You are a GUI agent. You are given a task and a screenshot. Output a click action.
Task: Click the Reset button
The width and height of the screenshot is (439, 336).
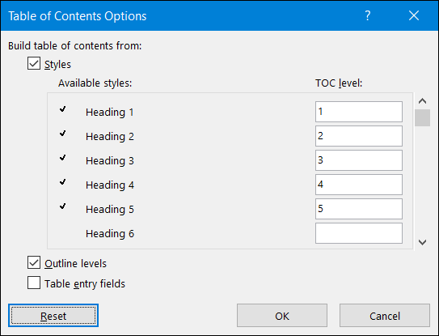coord(53,316)
